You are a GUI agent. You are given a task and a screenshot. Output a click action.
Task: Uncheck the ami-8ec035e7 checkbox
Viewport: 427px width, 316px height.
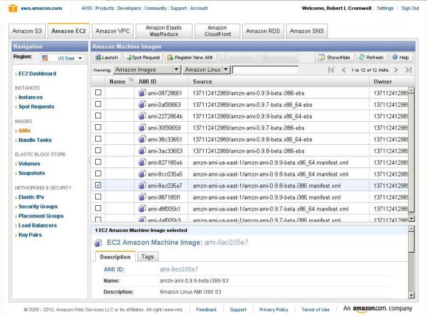(x=98, y=185)
